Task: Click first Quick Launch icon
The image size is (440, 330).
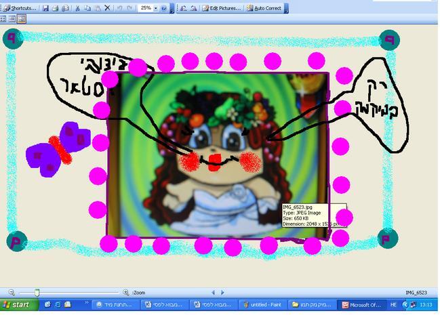Action: (47, 304)
